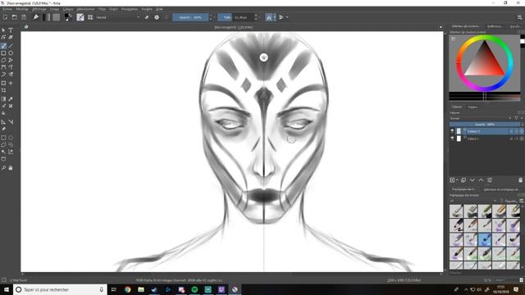
Task: Adjust the brush size stepper arrows
Action: pos(256,17)
